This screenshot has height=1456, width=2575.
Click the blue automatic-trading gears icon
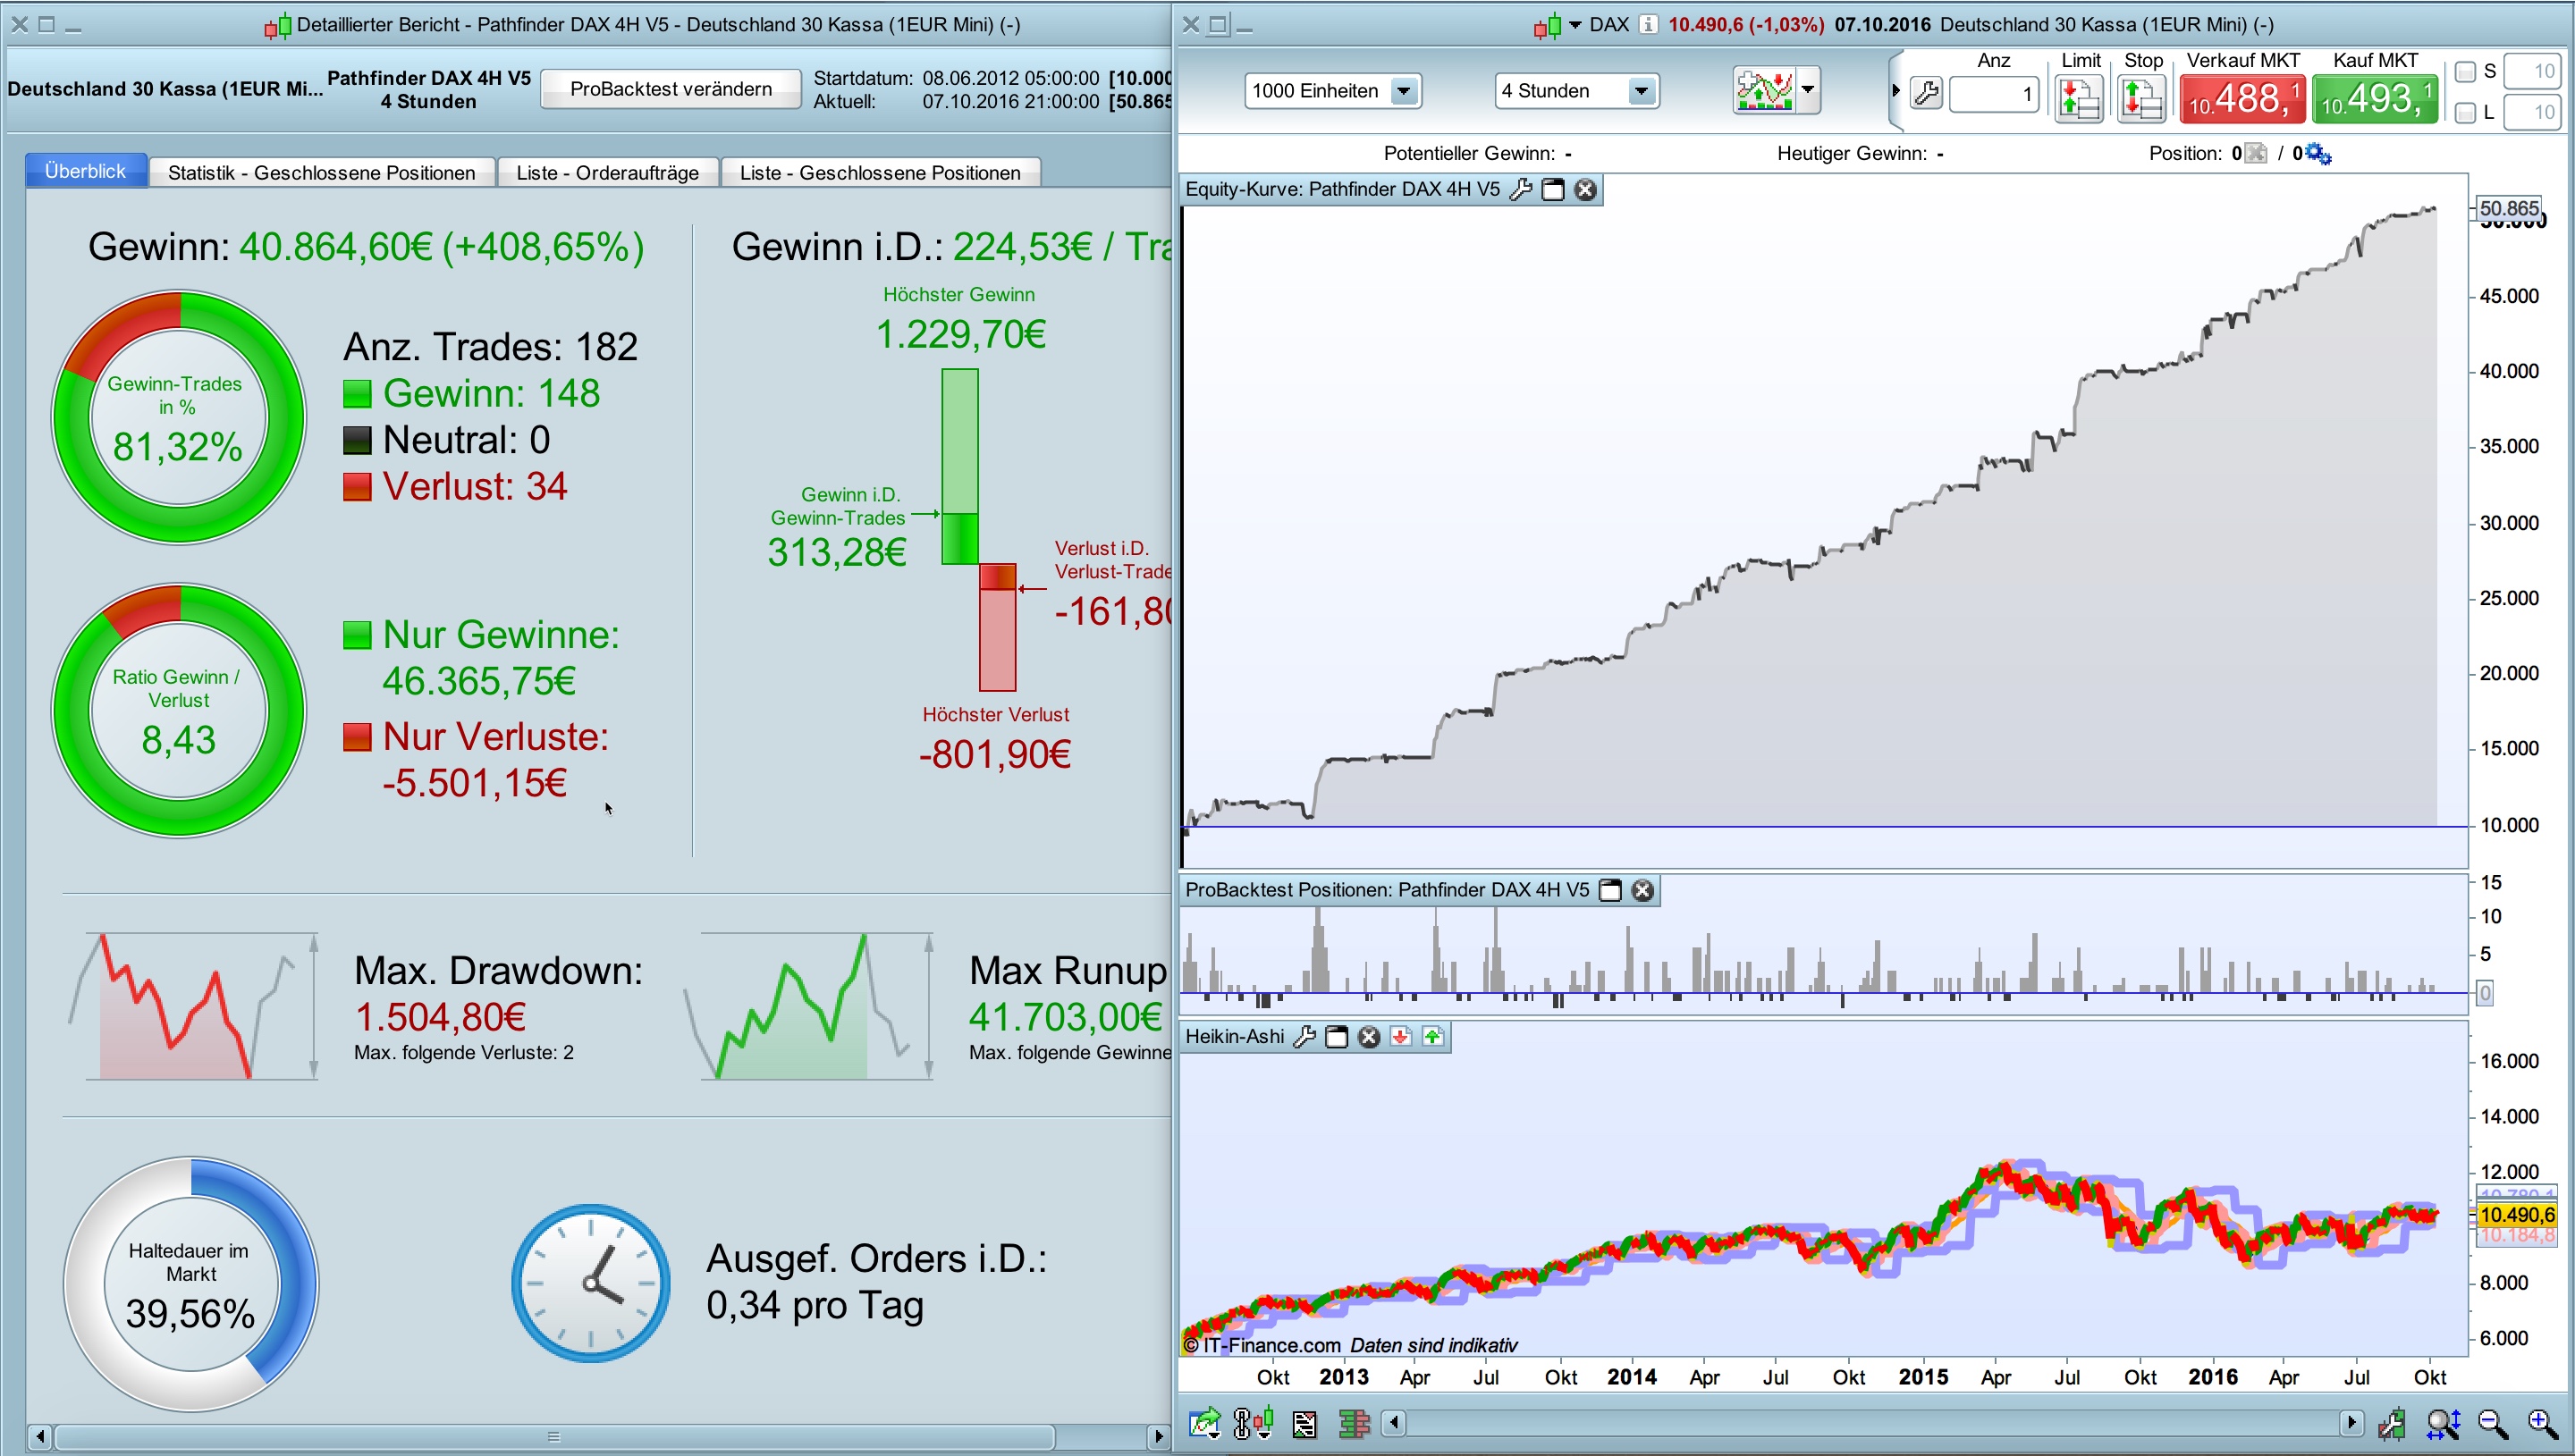click(x=2318, y=154)
